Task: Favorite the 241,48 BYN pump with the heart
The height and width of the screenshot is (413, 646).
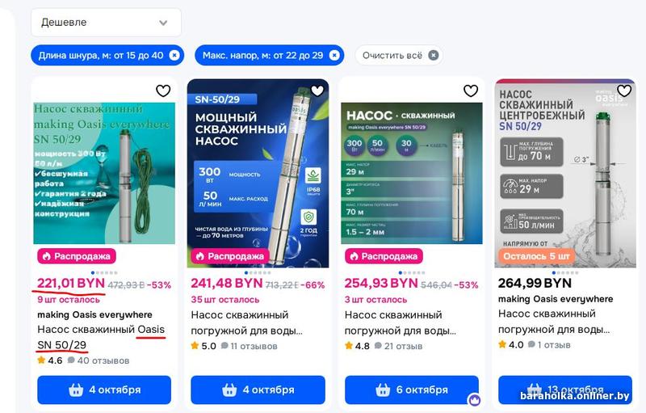Action: click(x=317, y=91)
